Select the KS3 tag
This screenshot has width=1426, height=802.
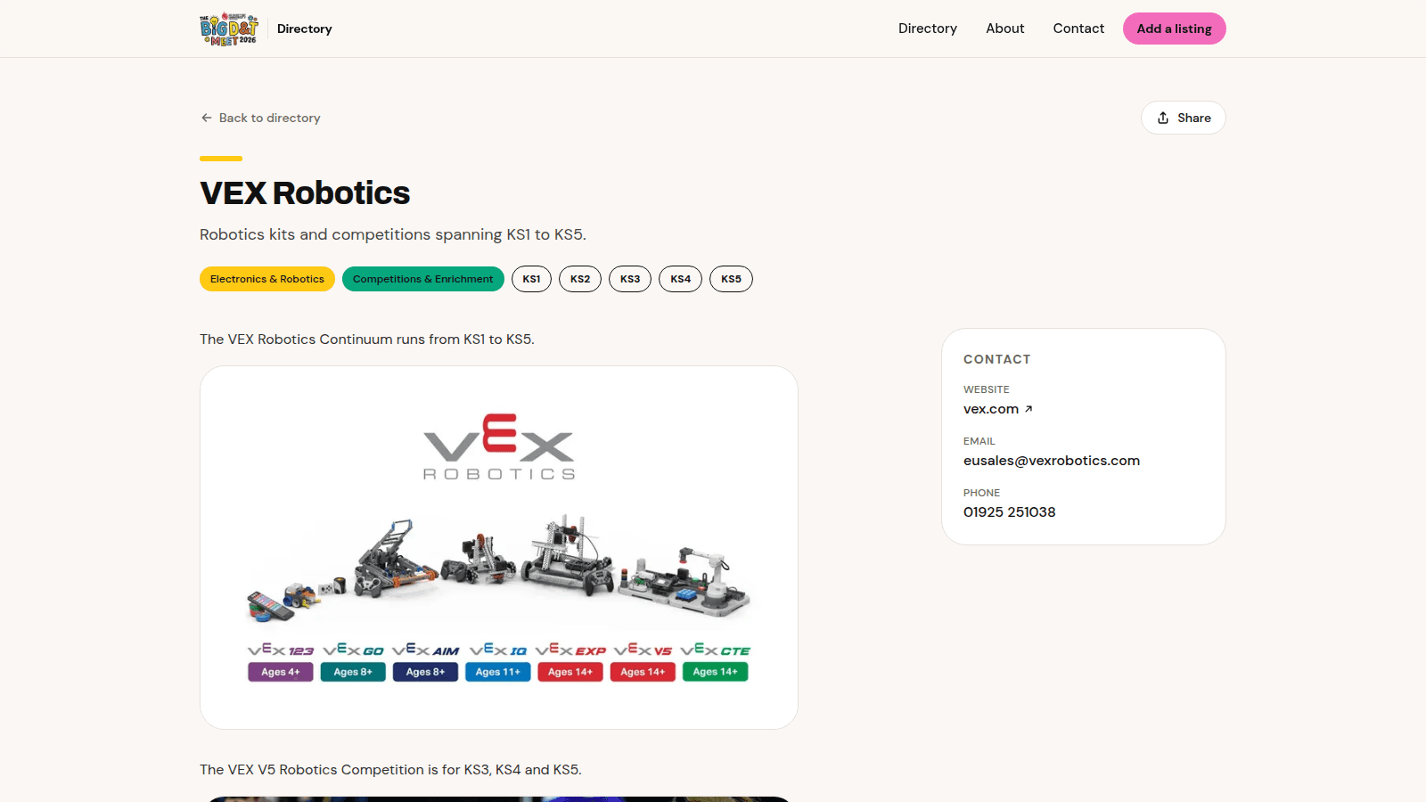630,279
